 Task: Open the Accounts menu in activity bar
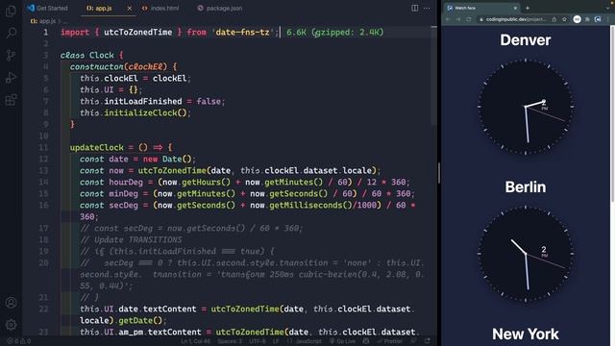coord(11,303)
